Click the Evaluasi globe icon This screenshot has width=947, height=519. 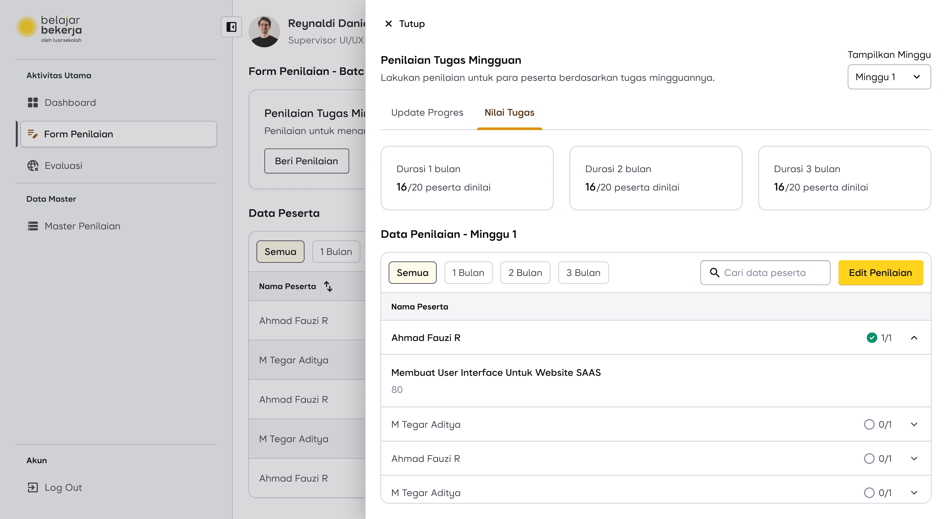[33, 166]
